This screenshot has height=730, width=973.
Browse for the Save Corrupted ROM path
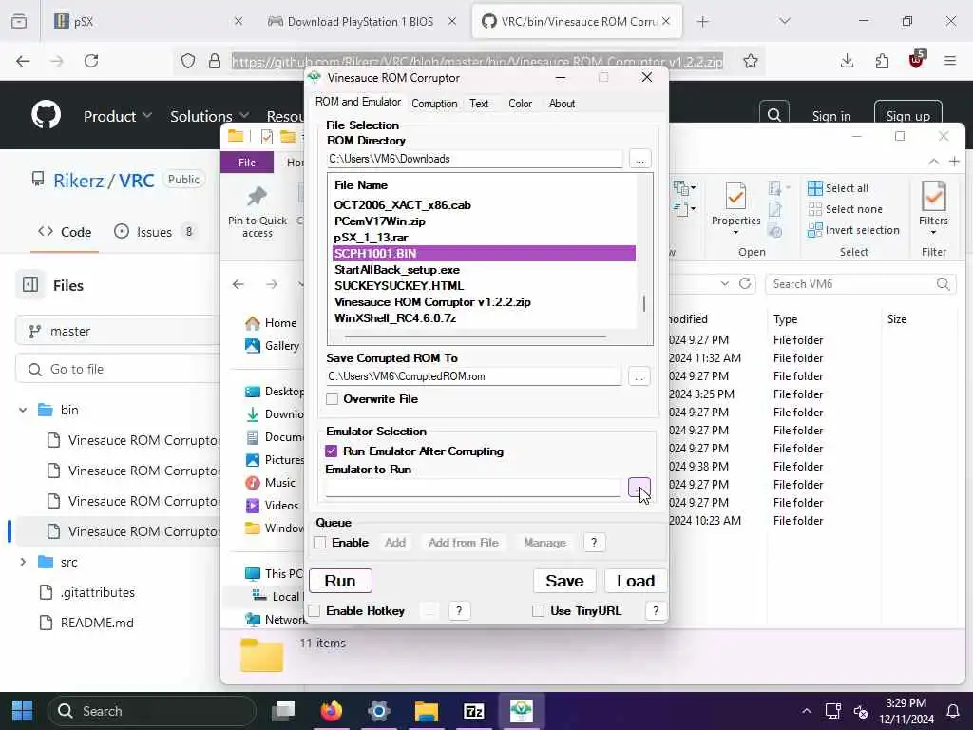639,376
